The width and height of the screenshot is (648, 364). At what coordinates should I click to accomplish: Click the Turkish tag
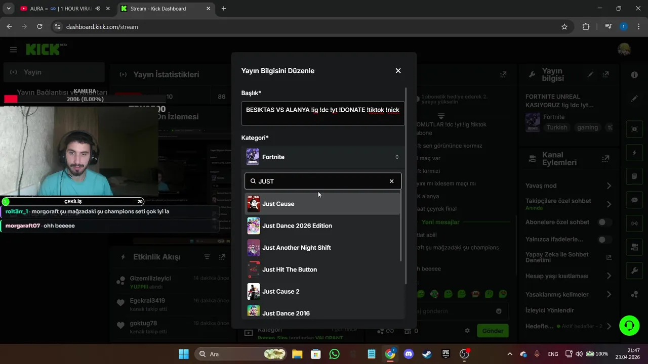point(557,127)
